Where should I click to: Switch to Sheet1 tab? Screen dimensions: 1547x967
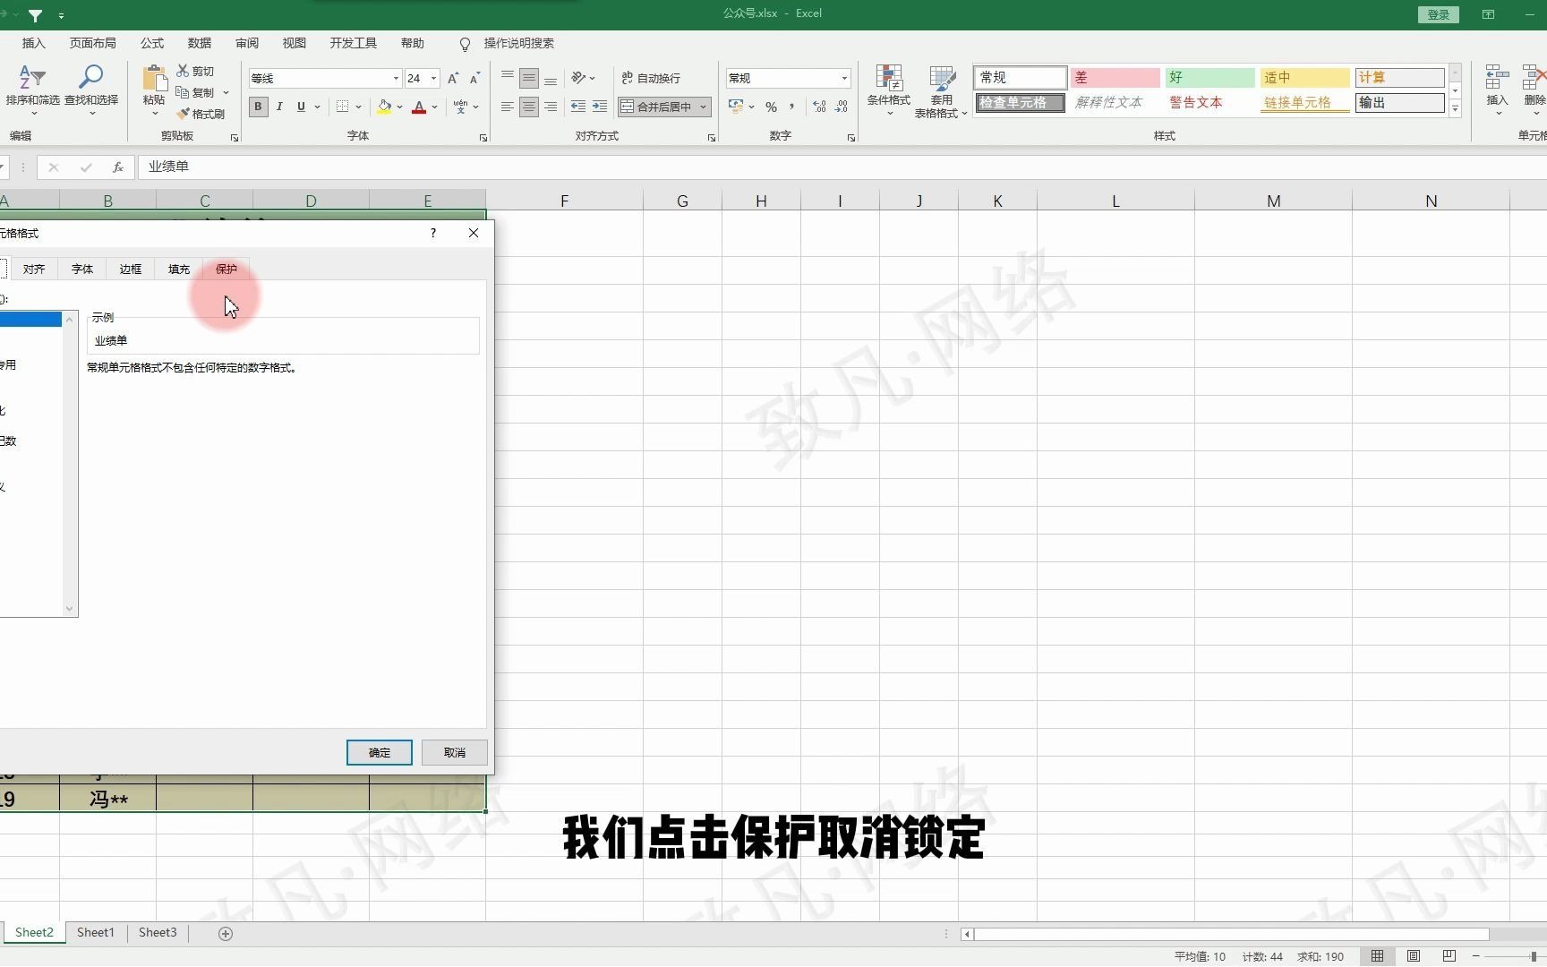(96, 932)
